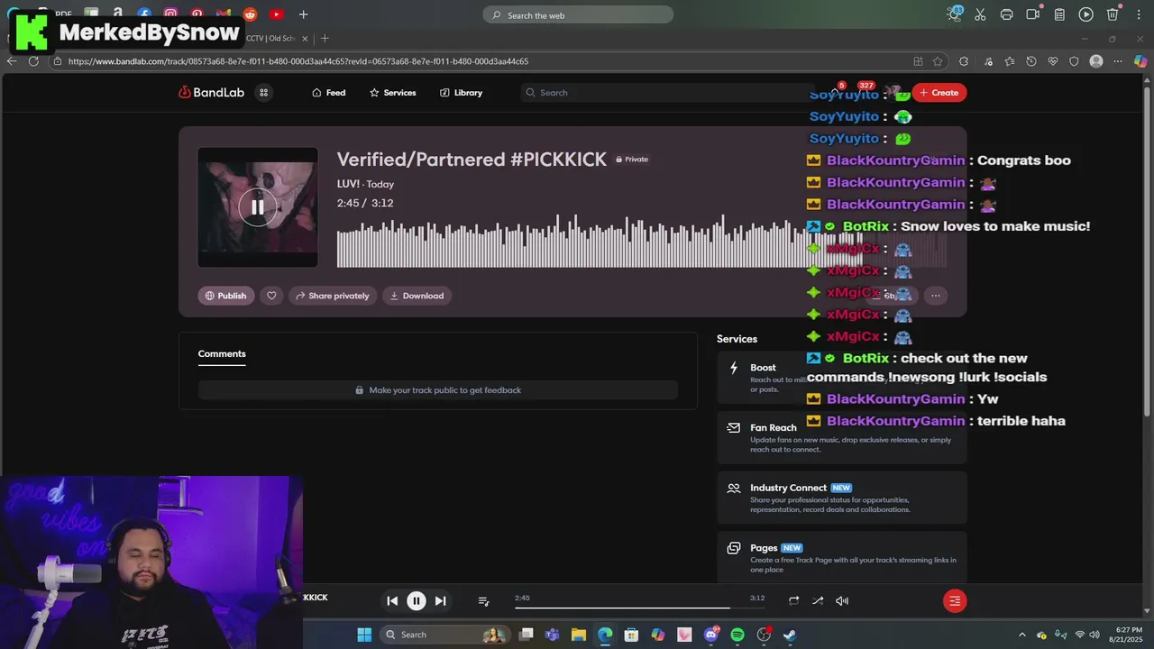Click the taskbar Search box
1154x649 pixels.
click(x=444, y=635)
